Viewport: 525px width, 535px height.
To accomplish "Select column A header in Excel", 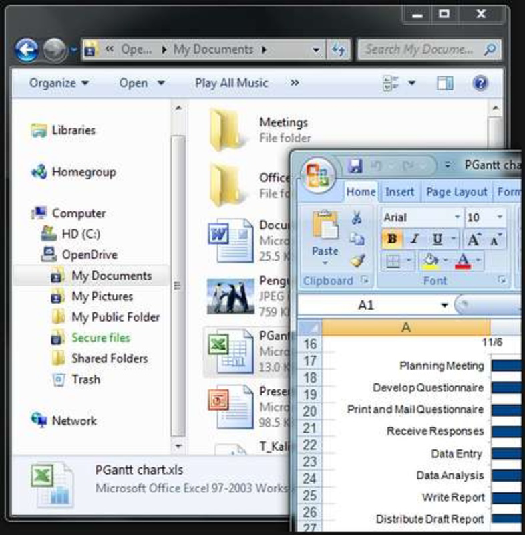I will tap(406, 328).
